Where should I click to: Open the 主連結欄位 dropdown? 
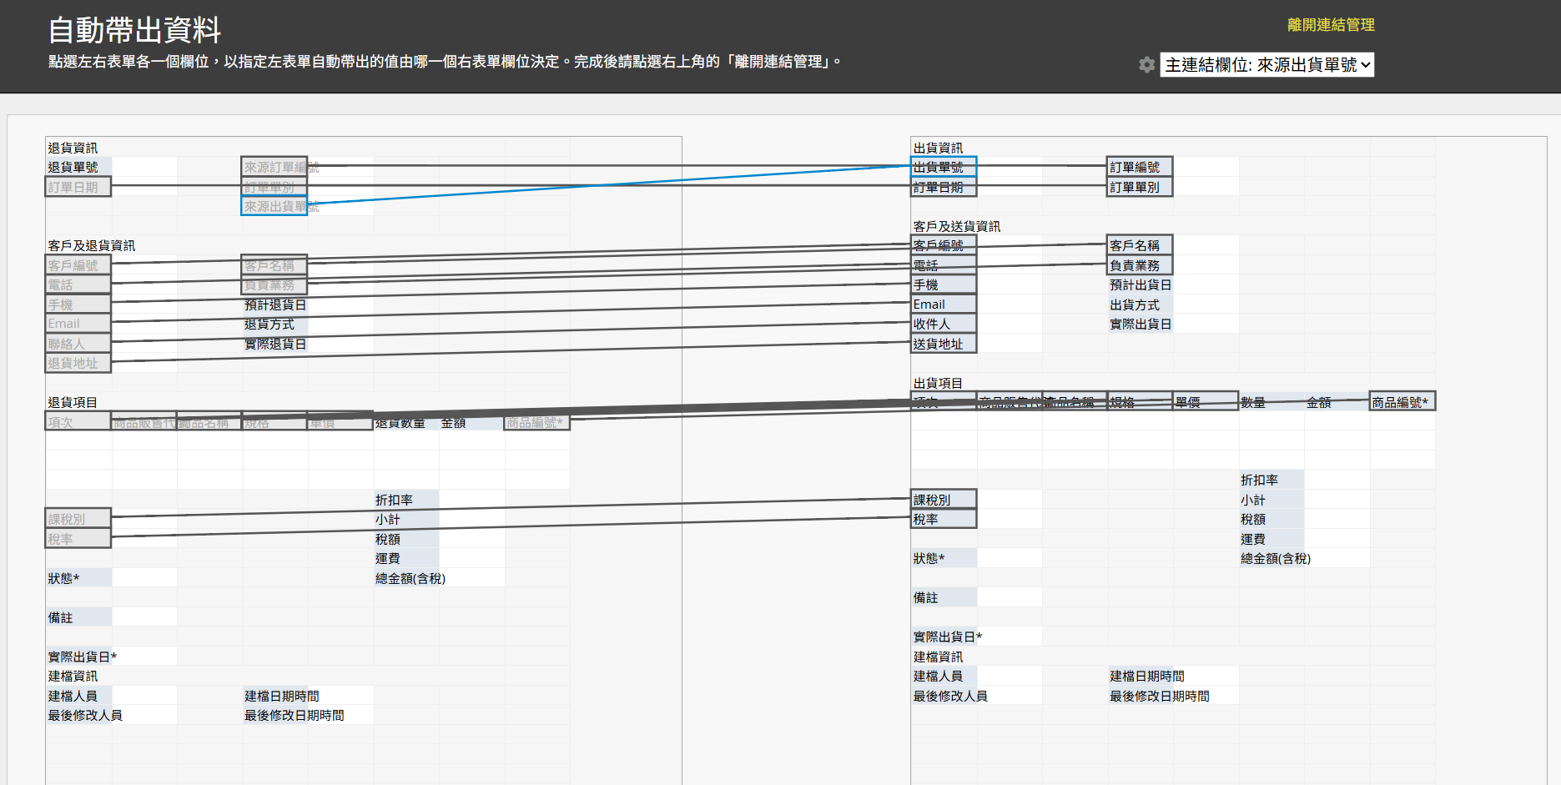(1266, 65)
